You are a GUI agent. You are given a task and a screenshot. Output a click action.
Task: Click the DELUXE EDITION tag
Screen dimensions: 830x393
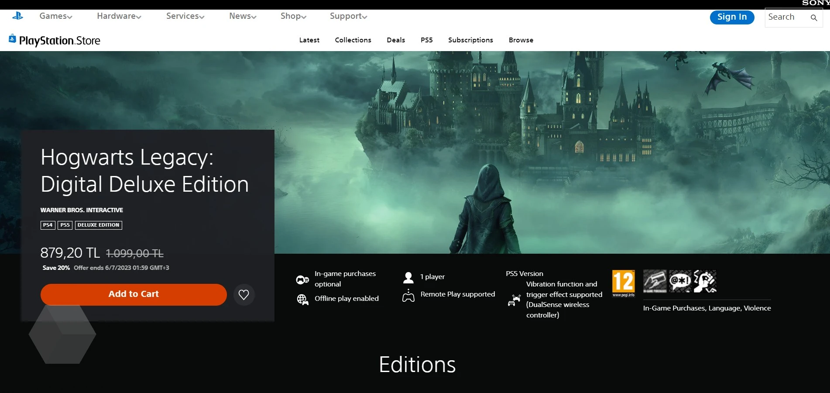click(x=99, y=225)
